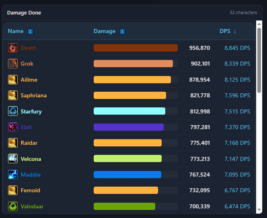
Task: Open player Femoid's name link
Action: [30, 190]
